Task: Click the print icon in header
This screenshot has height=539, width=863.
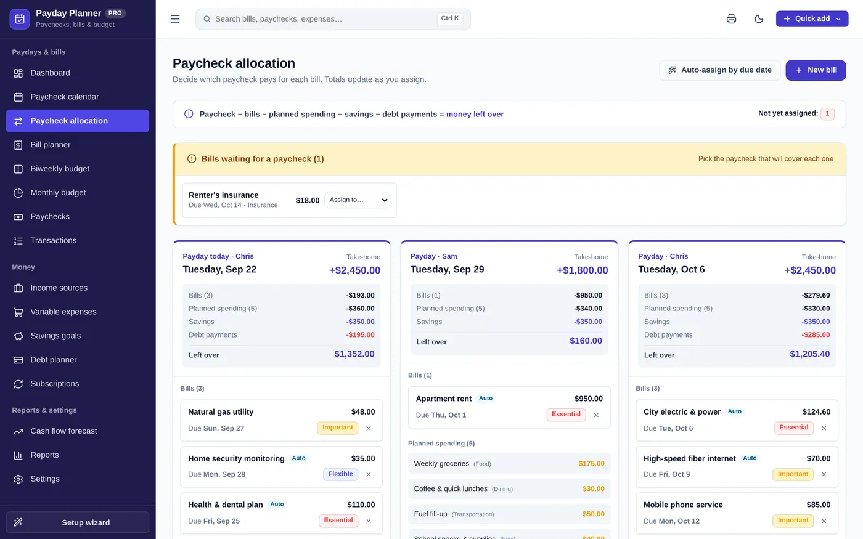Action: pos(731,19)
